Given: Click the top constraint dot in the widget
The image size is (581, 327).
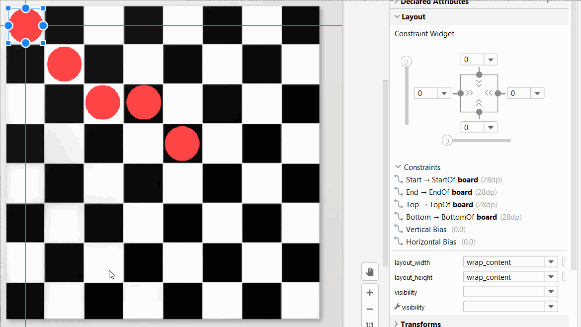Looking at the screenshot, I should pyautogui.click(x=479, y=75).
